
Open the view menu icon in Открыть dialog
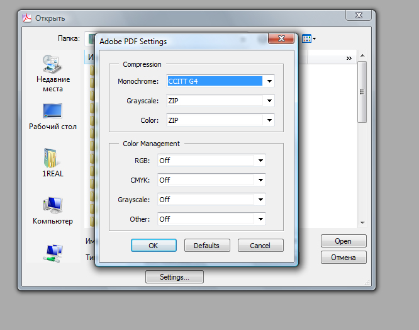pyautogui.click(x=309, y=39)
